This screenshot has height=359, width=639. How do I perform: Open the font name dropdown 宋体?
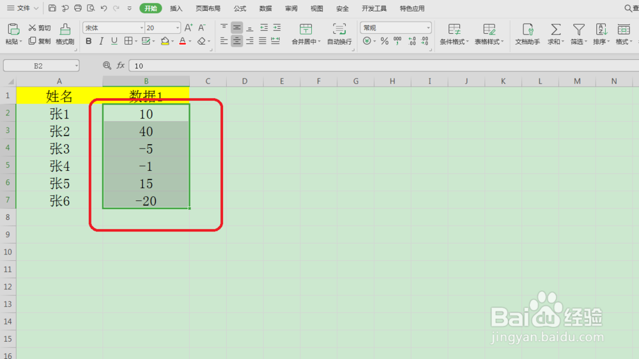pos(142,27)
